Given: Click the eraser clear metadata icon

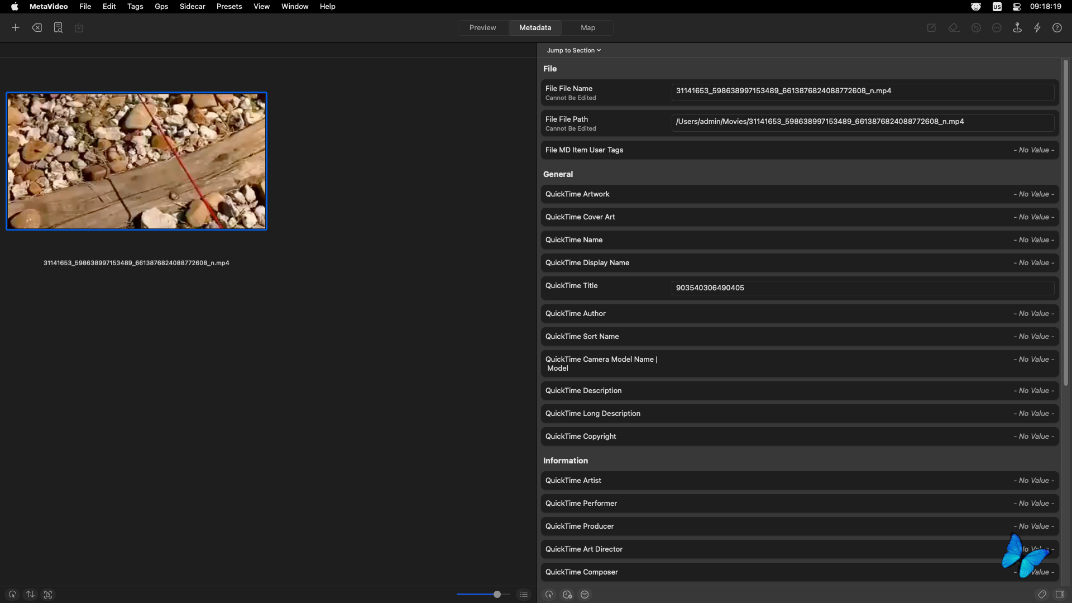Looking at the screenshot, I should (x=954, y=27).
